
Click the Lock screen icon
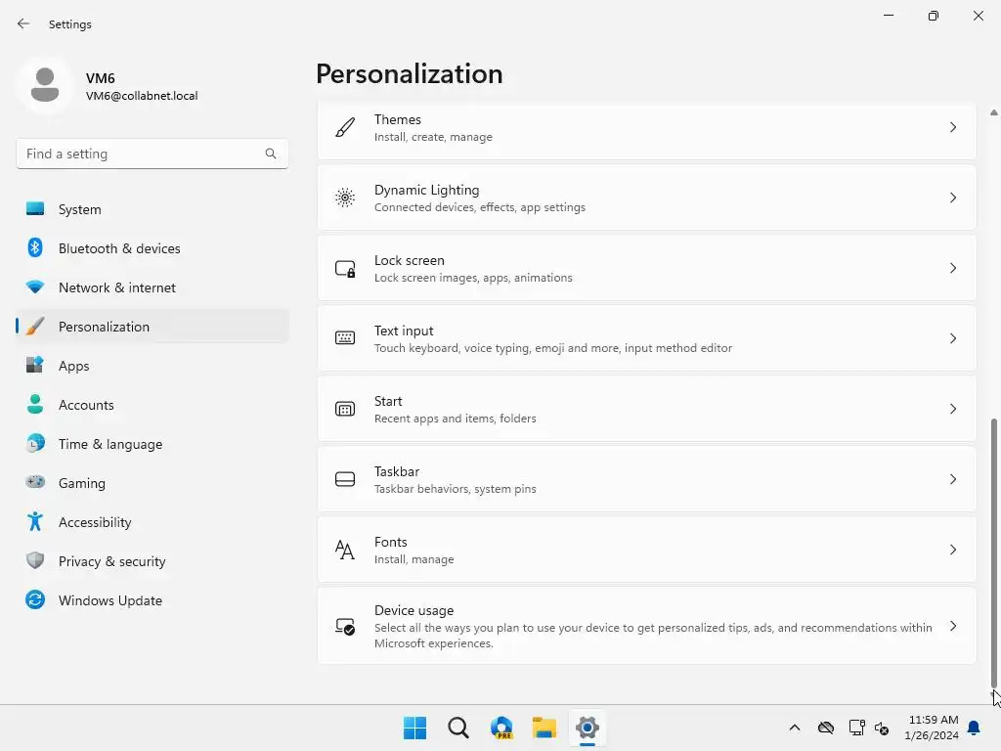tap(345, 268)
